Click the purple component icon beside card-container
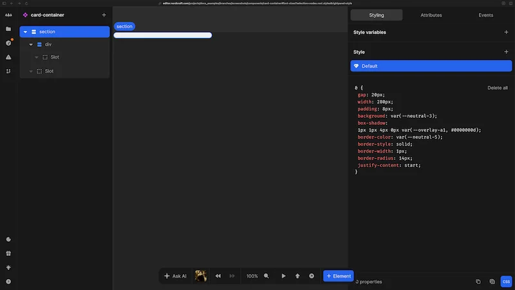This screenshot has width=515, height=290. click(25, 15)
